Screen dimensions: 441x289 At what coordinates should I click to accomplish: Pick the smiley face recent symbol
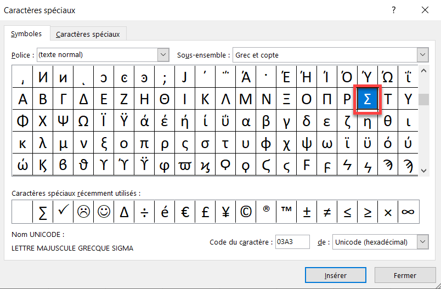coord(104,212)
